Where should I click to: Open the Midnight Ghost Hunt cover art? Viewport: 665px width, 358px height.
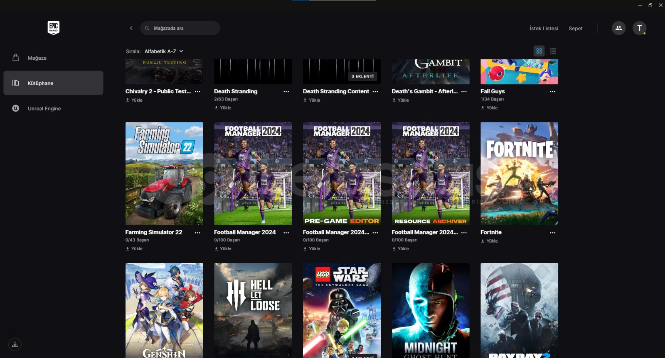tap(431, 310)
